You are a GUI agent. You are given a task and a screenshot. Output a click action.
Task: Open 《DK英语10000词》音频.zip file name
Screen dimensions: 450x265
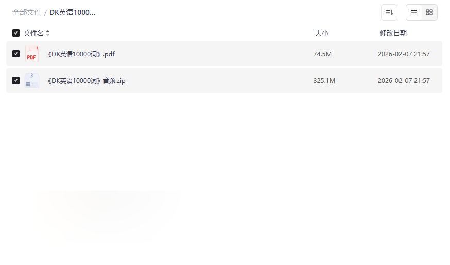(86, 81)
